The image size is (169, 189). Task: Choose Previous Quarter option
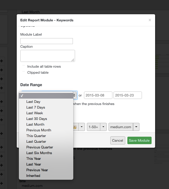click(x=46, y=147)
